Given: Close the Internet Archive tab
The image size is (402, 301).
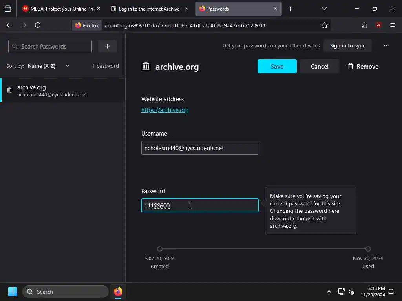Looking at the screenshot, I should tap(187, 9).
